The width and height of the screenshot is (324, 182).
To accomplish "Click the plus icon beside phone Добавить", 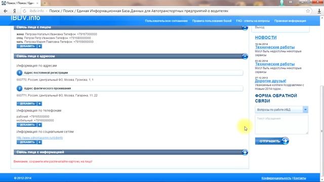I will coord(39,125).
